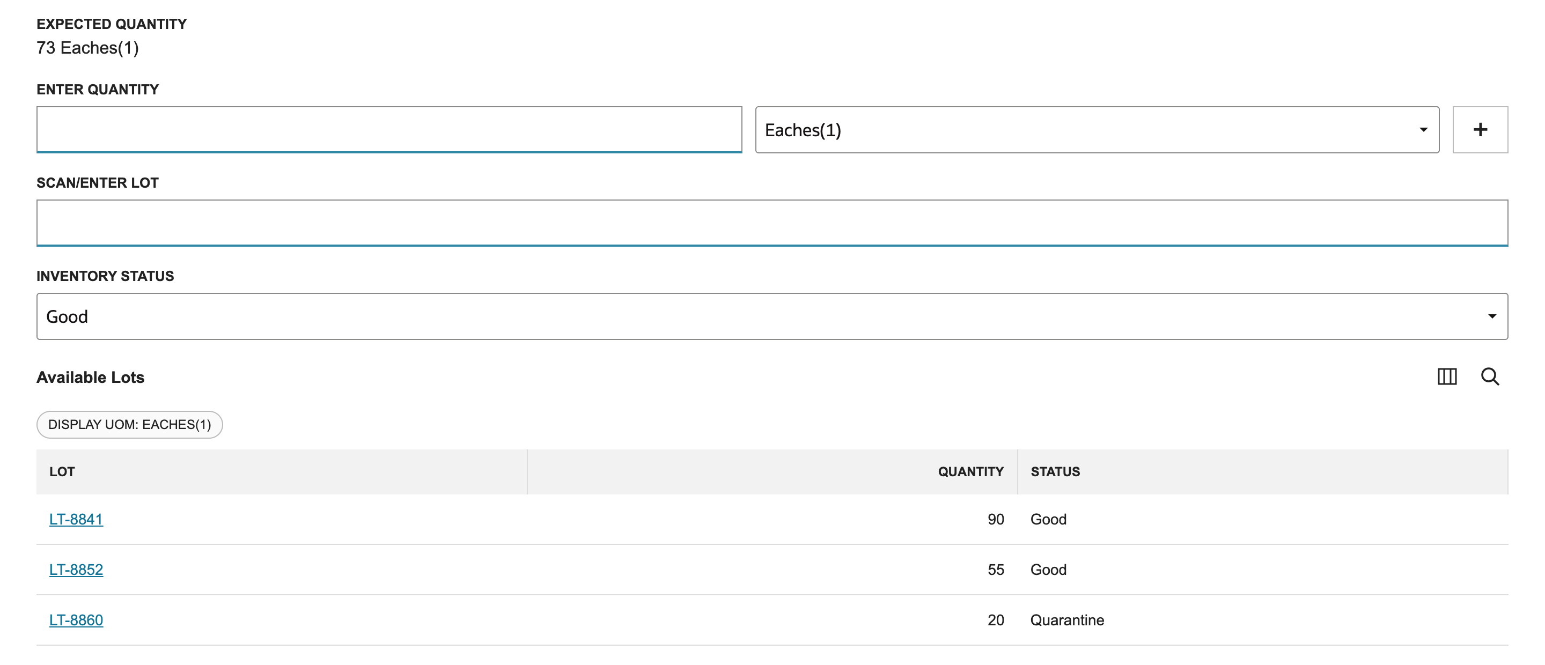Open lot LT-8841 link
The height and width of the screenshot is (665, 1545).
[x=76, y=519]
